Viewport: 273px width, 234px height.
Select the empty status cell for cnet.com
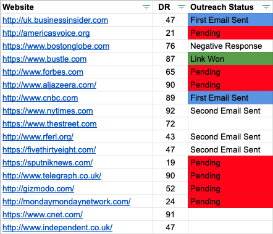point(230,214)
